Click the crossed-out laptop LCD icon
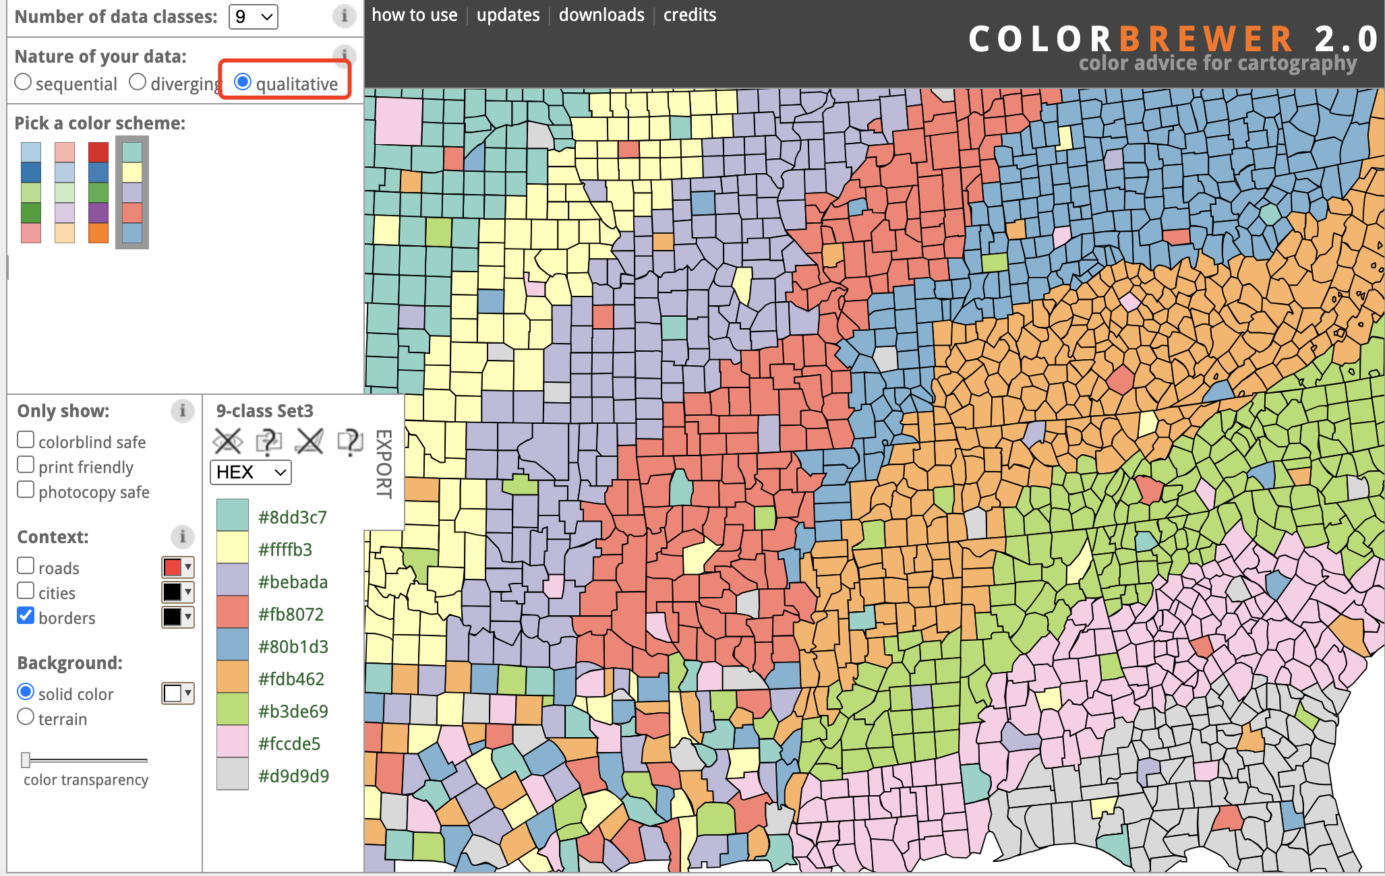The height and width of the screenshot is (876, 1385). [310, 442]
